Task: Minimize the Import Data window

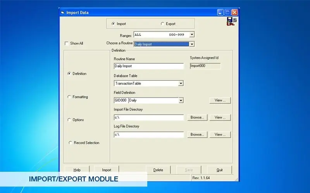Action: [x=220, y=12]
